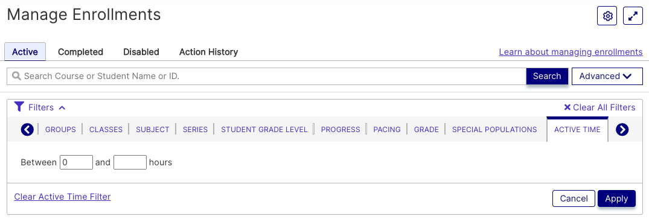Apply the active time filter
649x222 pixels.
point(616,198)
